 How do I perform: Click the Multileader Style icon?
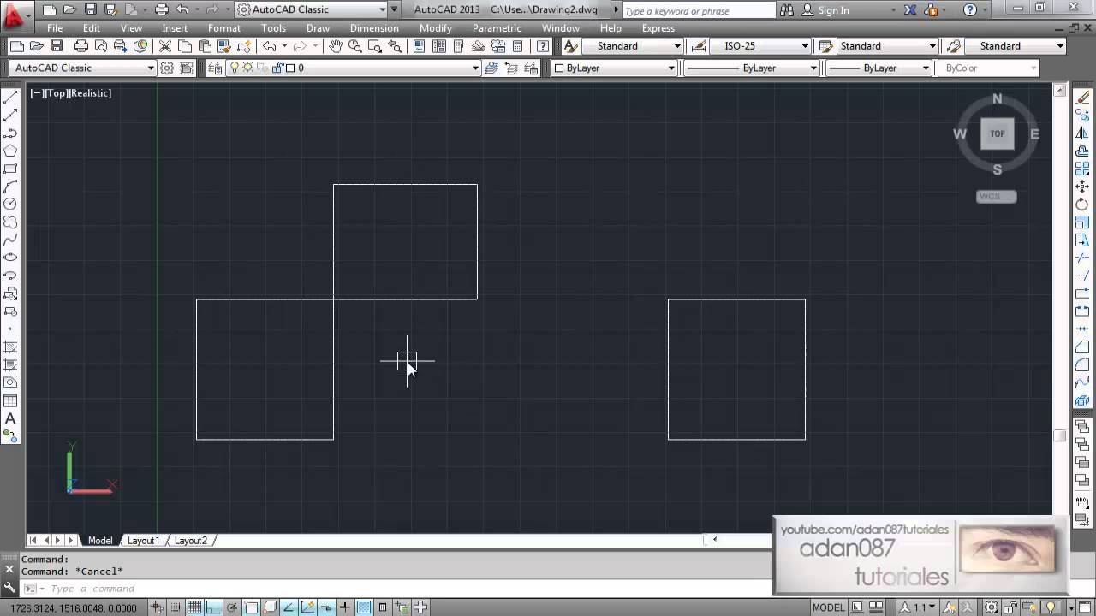coord(952,46)
